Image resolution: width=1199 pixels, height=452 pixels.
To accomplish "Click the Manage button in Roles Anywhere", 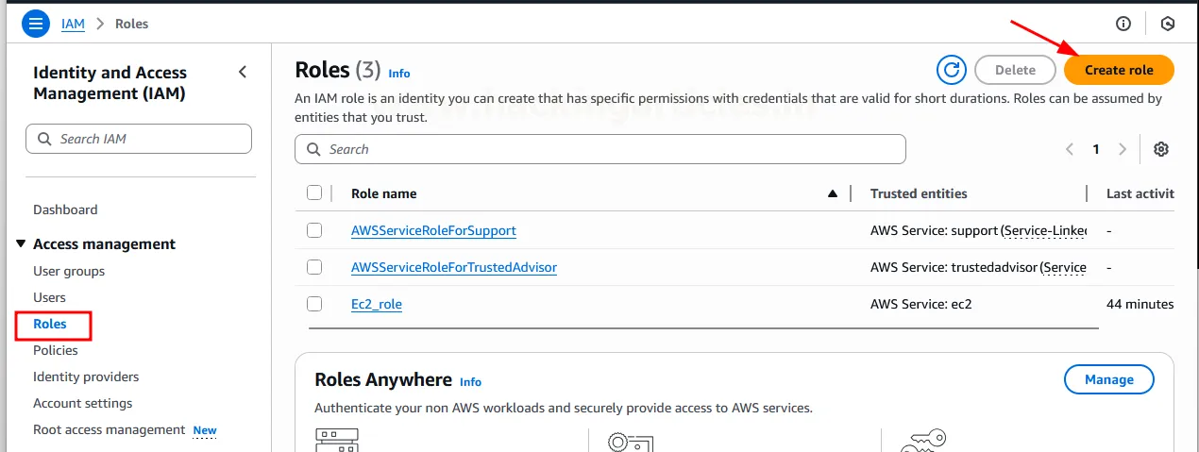I will [1109, 379].
